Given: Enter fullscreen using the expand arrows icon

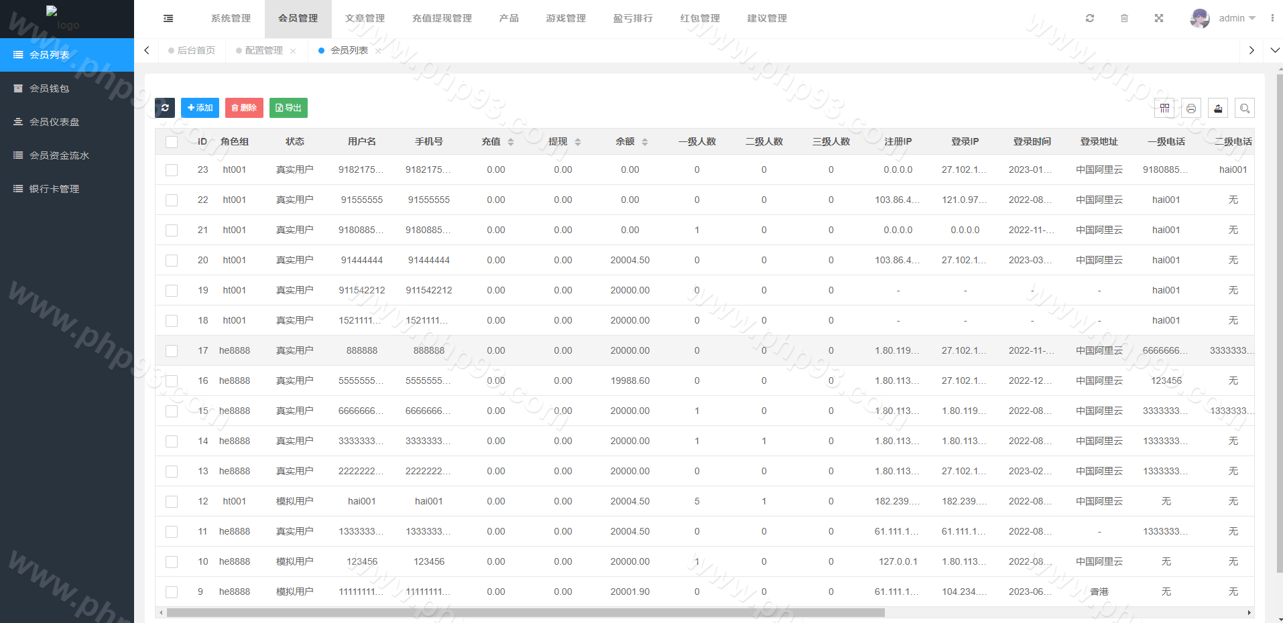Looking at the screenshot, I should pos(1159,19).
